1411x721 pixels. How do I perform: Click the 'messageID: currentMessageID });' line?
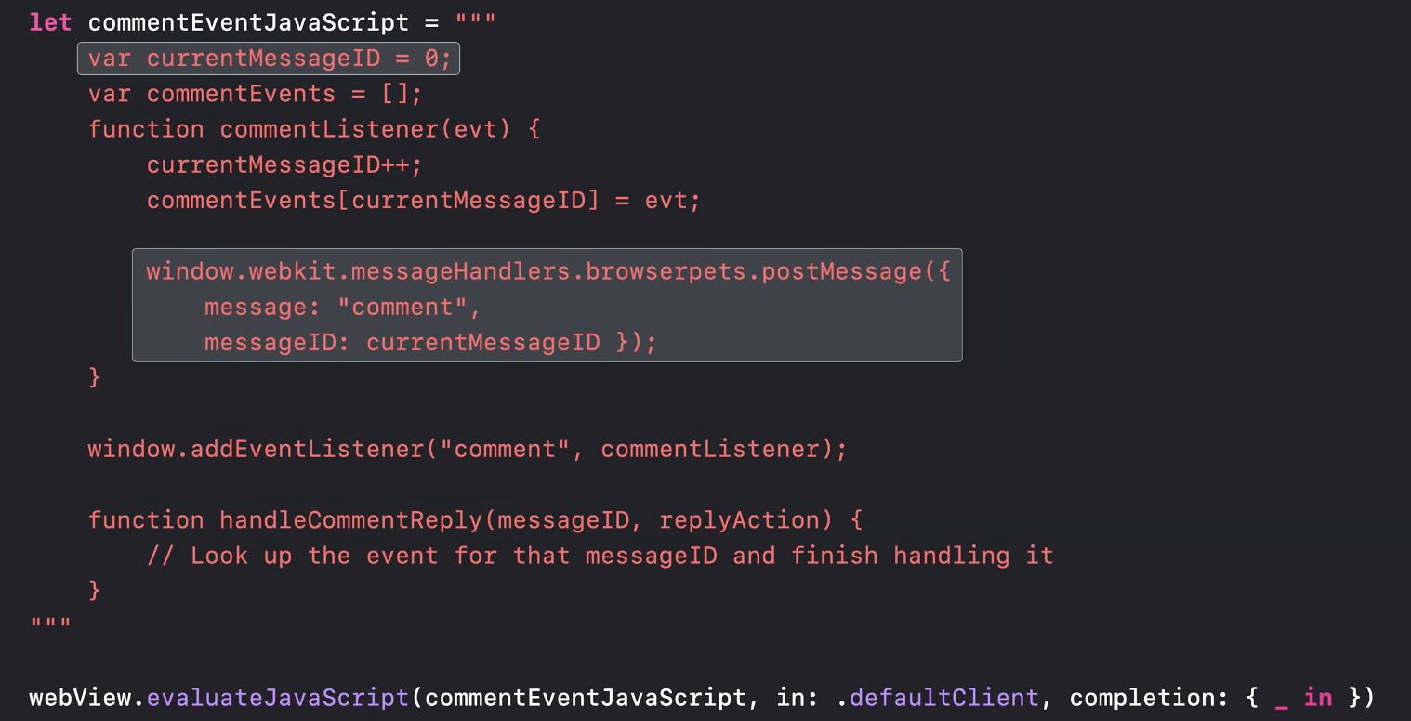pos(430,342)
